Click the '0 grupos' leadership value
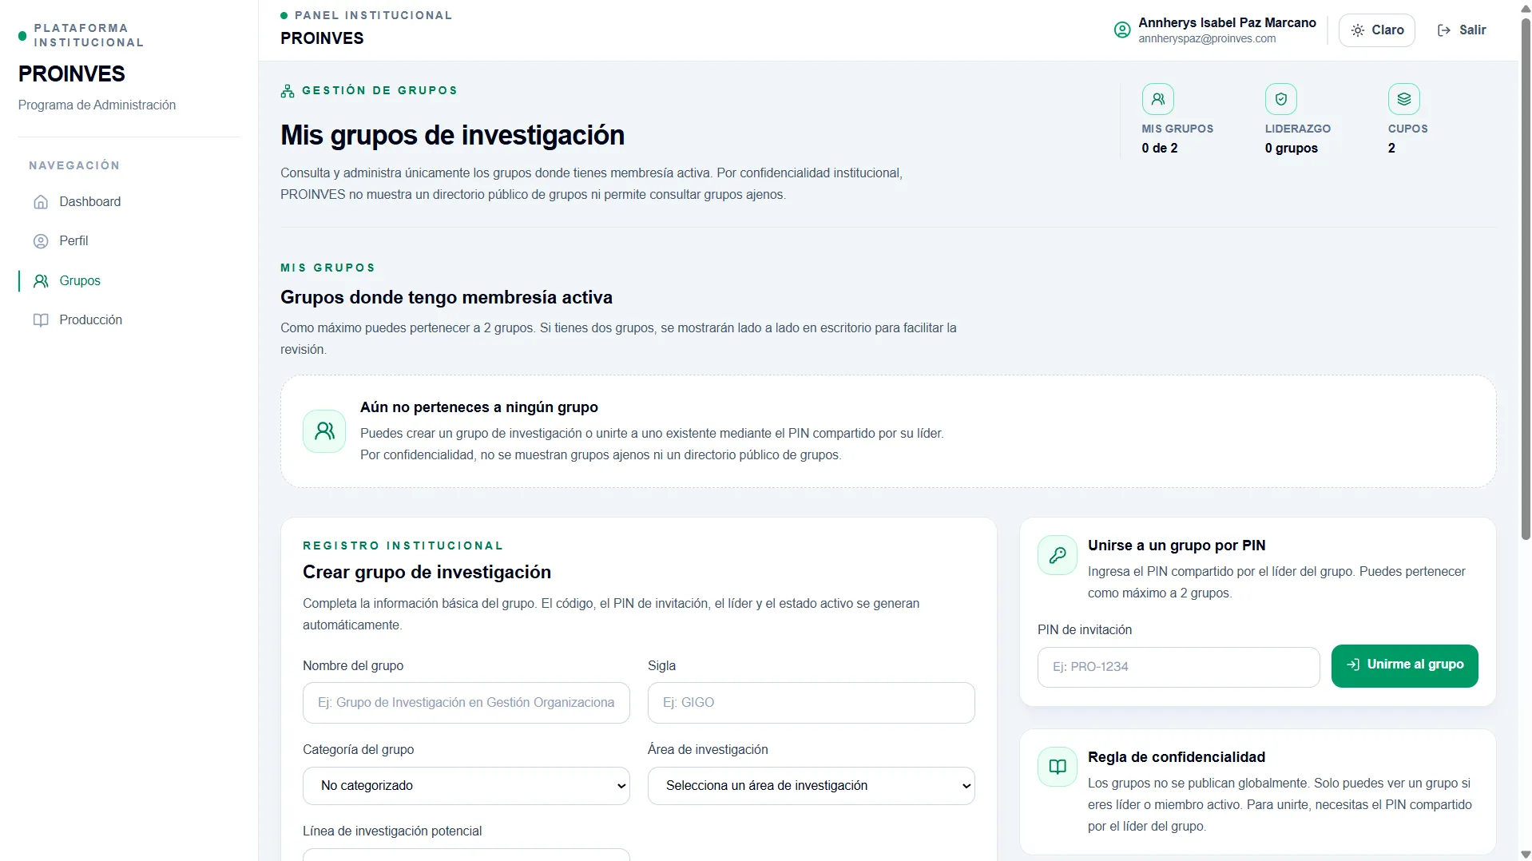This screenshot has height=861, width=1532. coord(1292,149)
